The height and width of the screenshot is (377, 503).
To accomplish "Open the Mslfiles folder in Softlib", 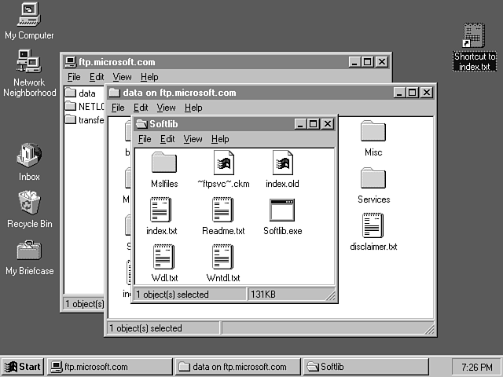I will (163, 163).
